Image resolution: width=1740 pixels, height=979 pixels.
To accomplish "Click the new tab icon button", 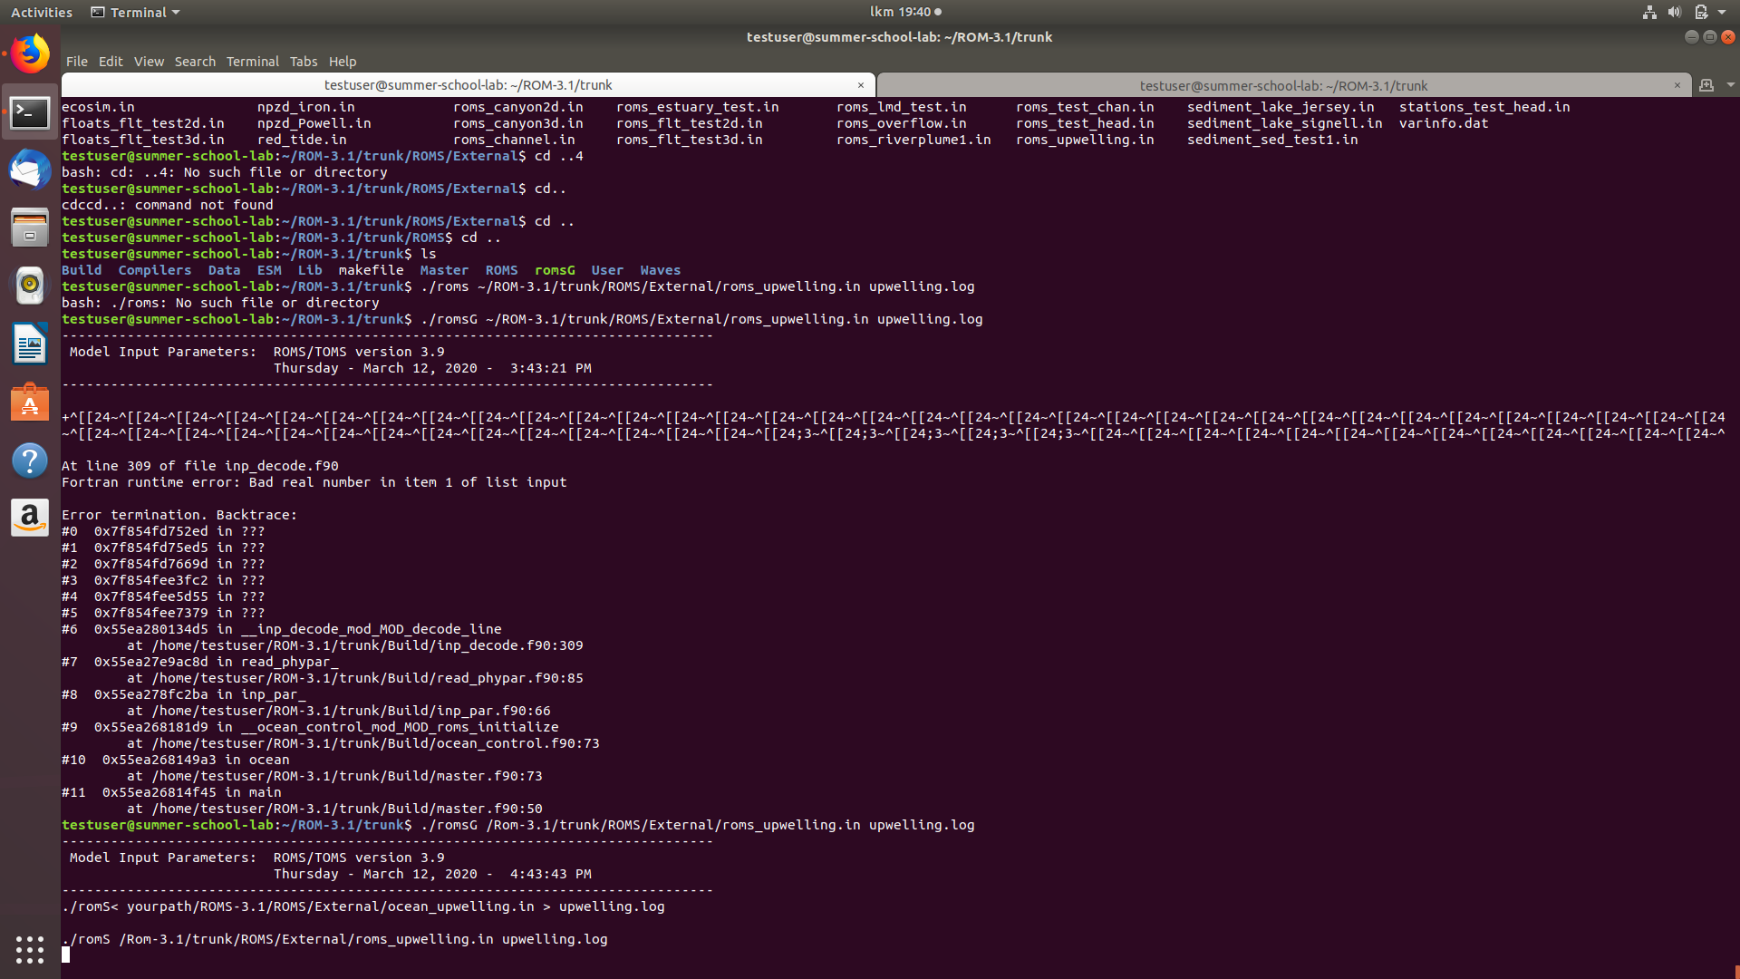I will 1706,85.
